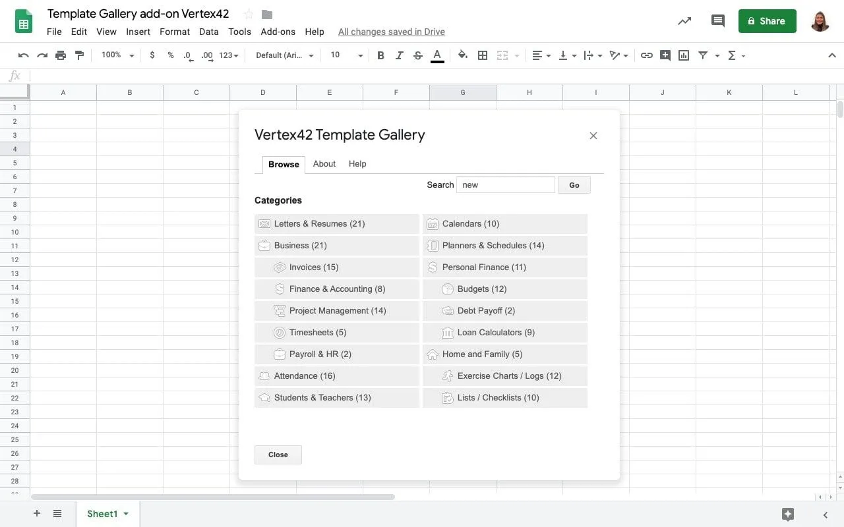Open the horizontal align dropdown
Viewport: 844px width, 527px height.
click(x=541, y=55)
